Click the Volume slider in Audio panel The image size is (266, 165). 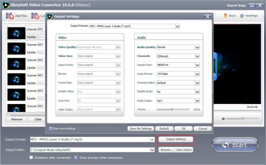click(x=172, y=110)
